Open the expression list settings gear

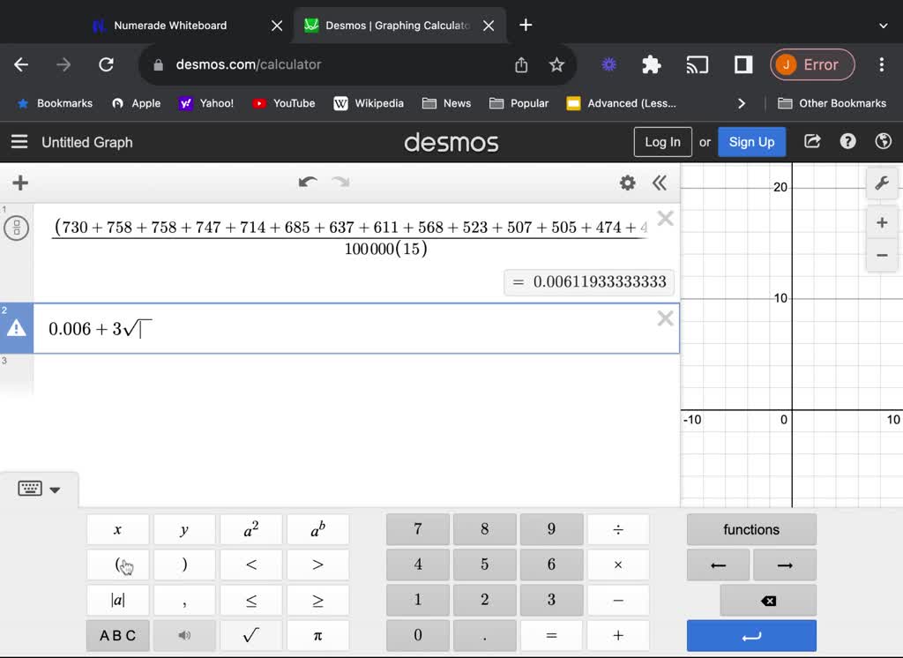click(x=628, y=183)
